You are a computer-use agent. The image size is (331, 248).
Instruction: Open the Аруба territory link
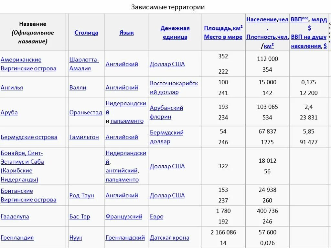9,112
